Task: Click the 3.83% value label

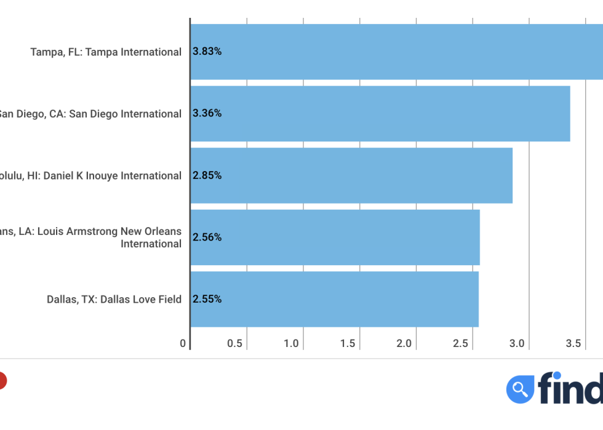Action: (x=207, y=52)
